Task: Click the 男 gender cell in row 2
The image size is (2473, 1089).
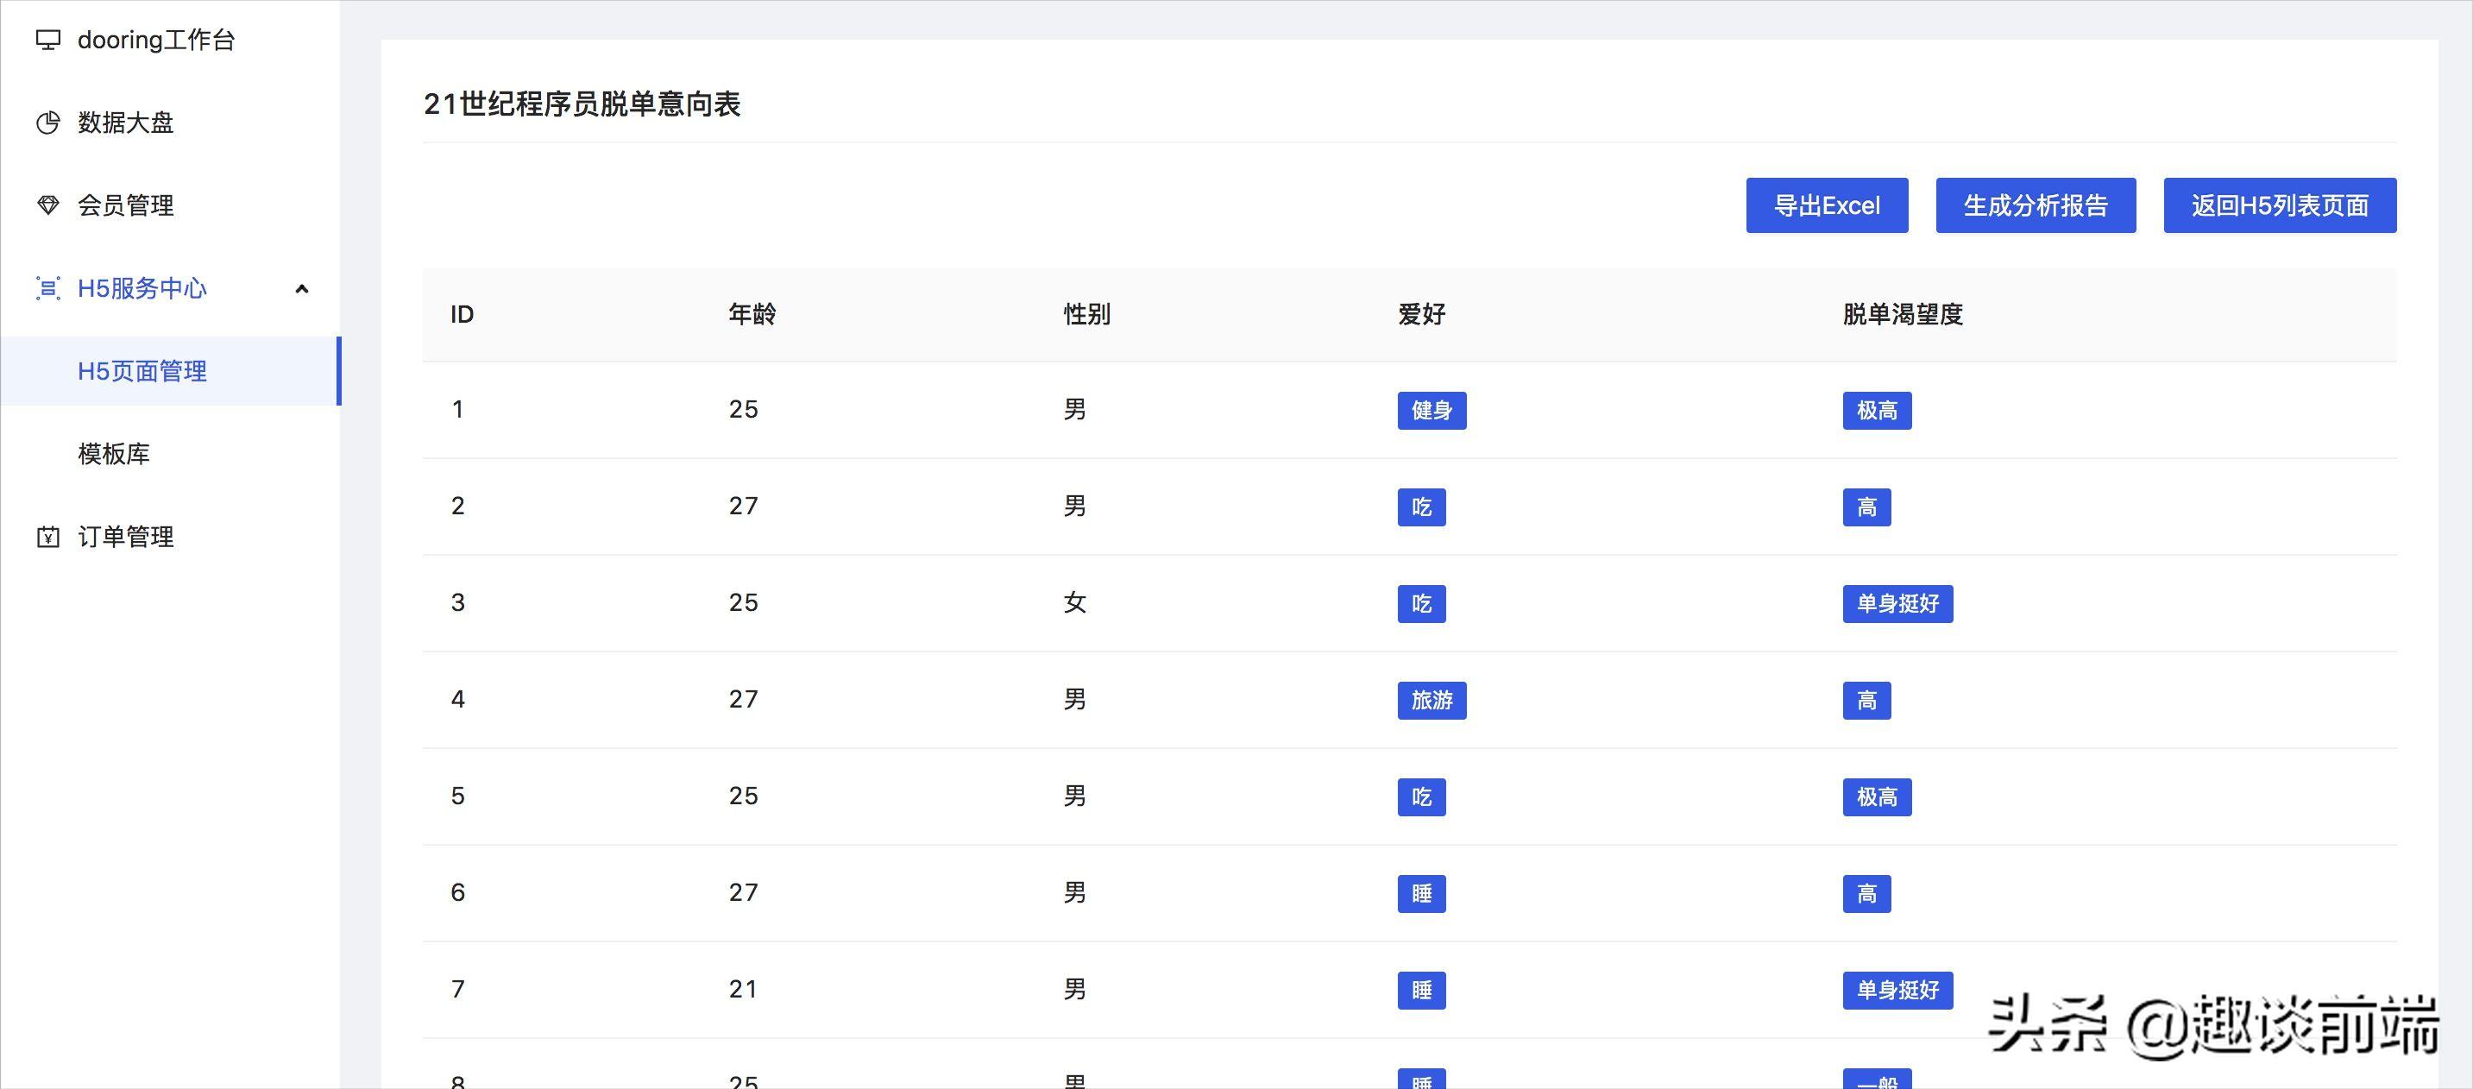Action: point(1074,506)
